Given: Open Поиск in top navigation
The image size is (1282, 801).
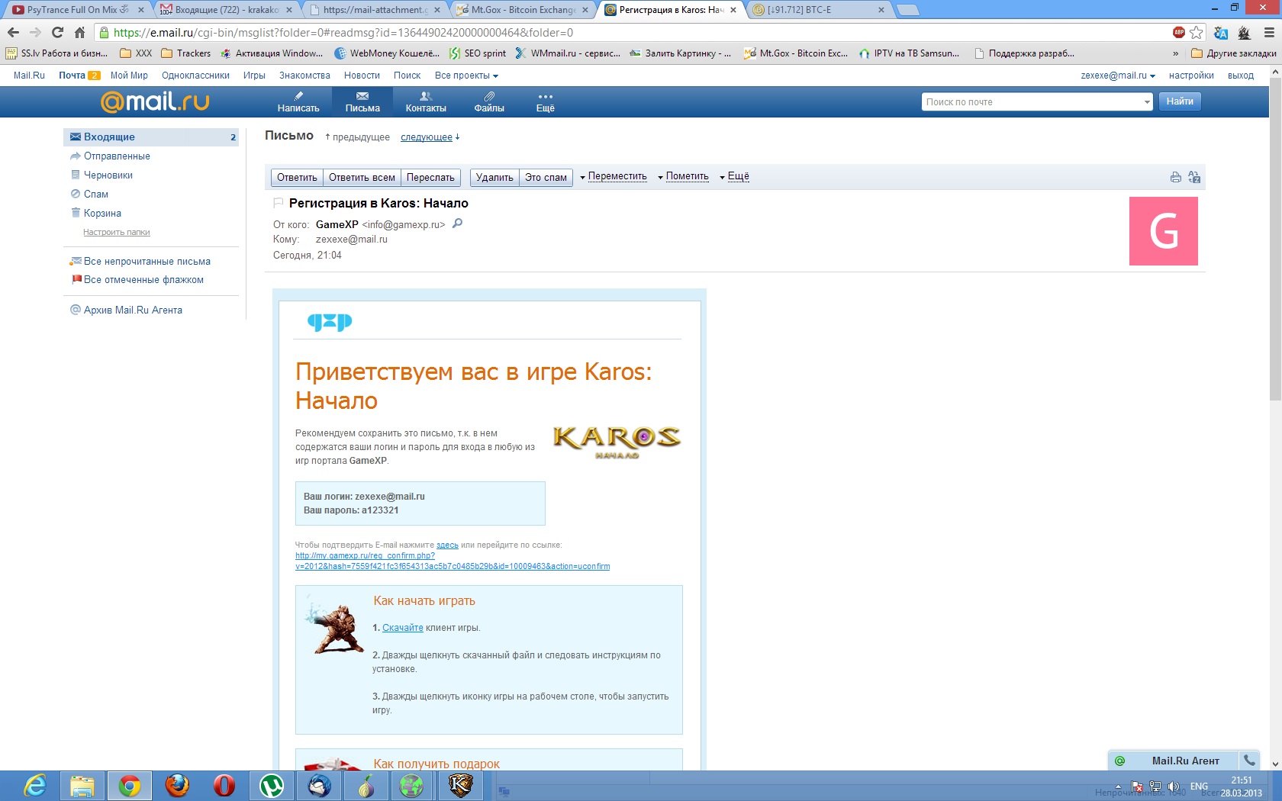Looking at the screenshot, I should click(407, 76).
